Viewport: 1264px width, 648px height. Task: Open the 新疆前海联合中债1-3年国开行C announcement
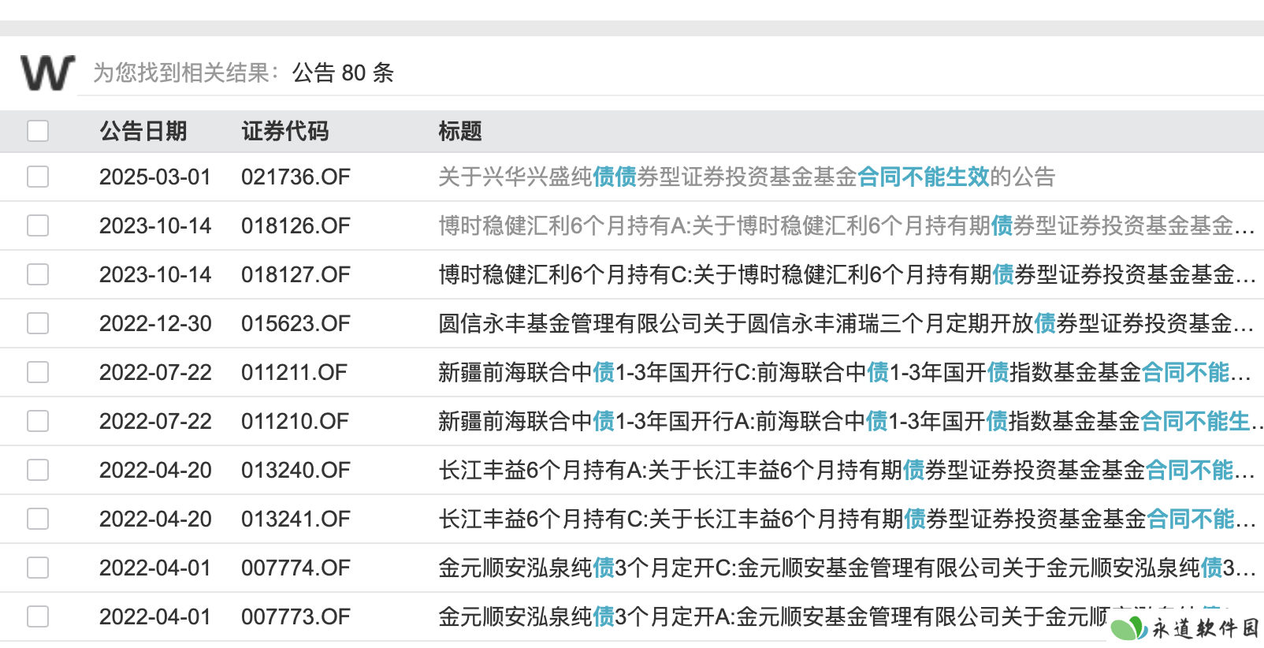[846, 372]
